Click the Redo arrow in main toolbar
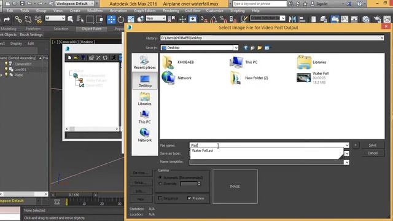The height and width of the screenshot is (221, 393). pyautogui.click(x=7, y=19)
